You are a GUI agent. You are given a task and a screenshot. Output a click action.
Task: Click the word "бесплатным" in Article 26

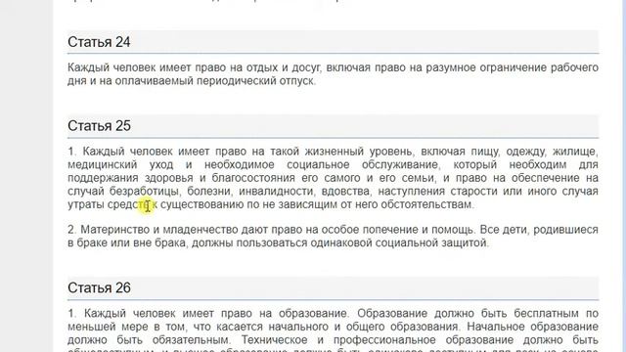coord(546,314)
